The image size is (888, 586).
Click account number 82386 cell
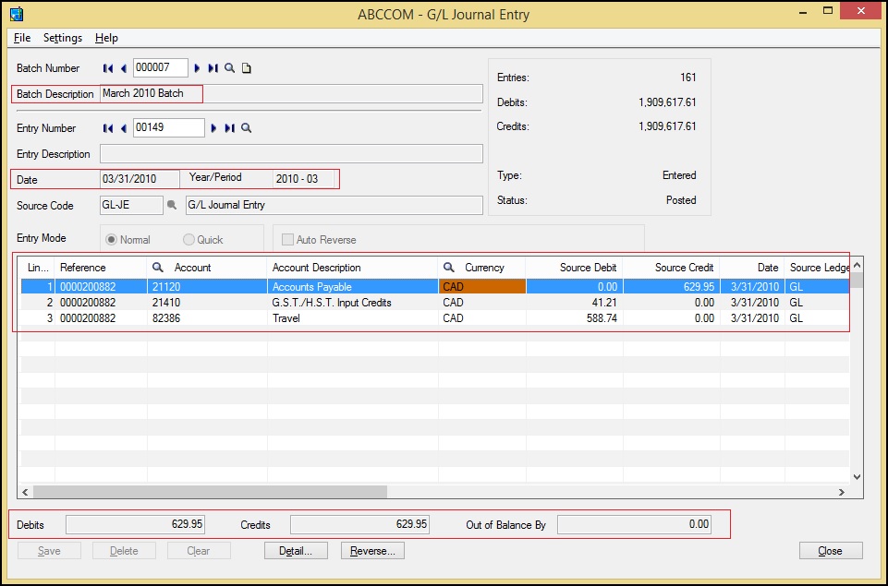(x=207, y=318)
